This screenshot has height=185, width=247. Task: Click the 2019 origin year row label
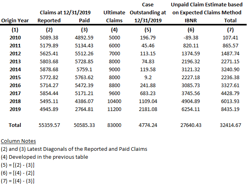15,109
